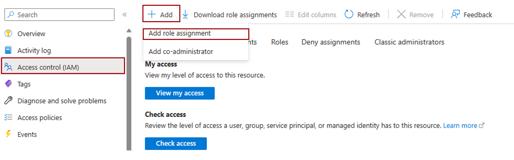Collapse the sidebar with double chevron

coord(125,15)
